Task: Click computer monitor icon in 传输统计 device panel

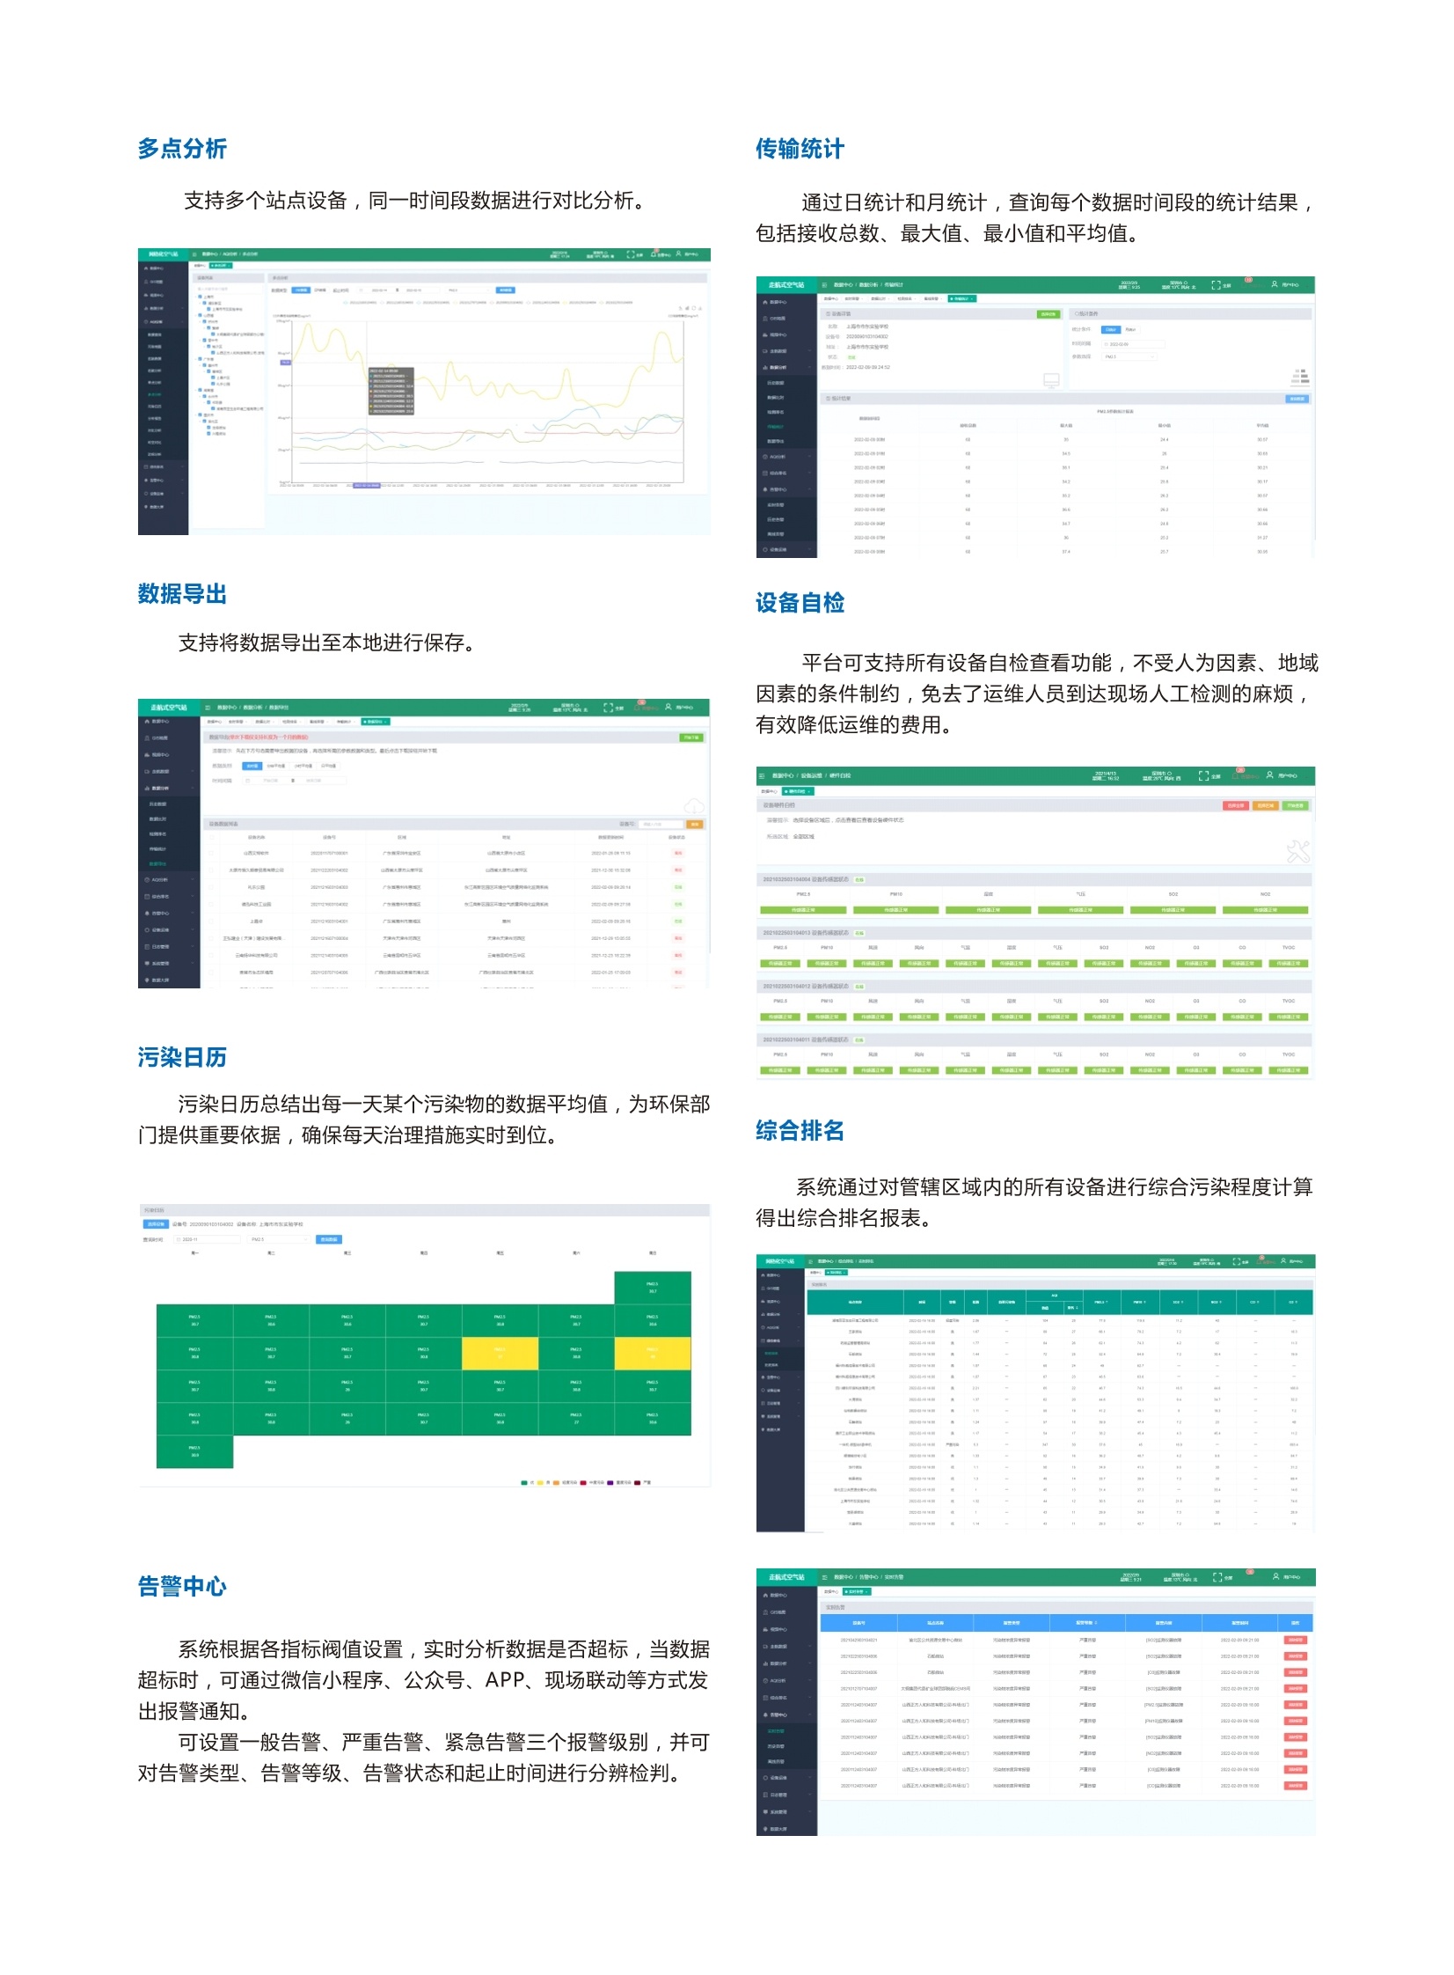Action: pyautogui.click(x=1052, y=381)
